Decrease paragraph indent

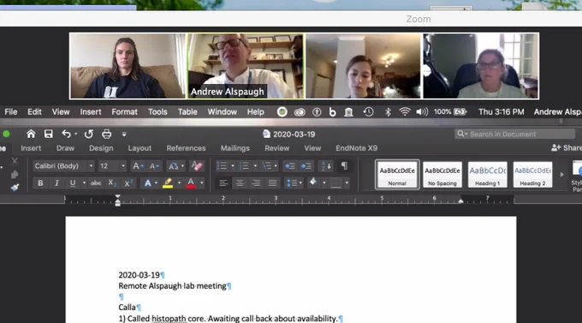pos(290,166)
